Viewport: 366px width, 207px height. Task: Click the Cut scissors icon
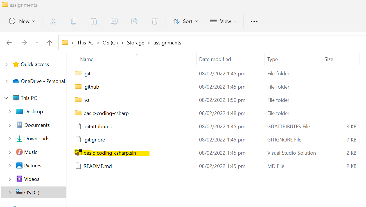tap(53, 21)
